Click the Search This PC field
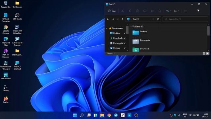211x119 pixels. (x=185, y=19)
